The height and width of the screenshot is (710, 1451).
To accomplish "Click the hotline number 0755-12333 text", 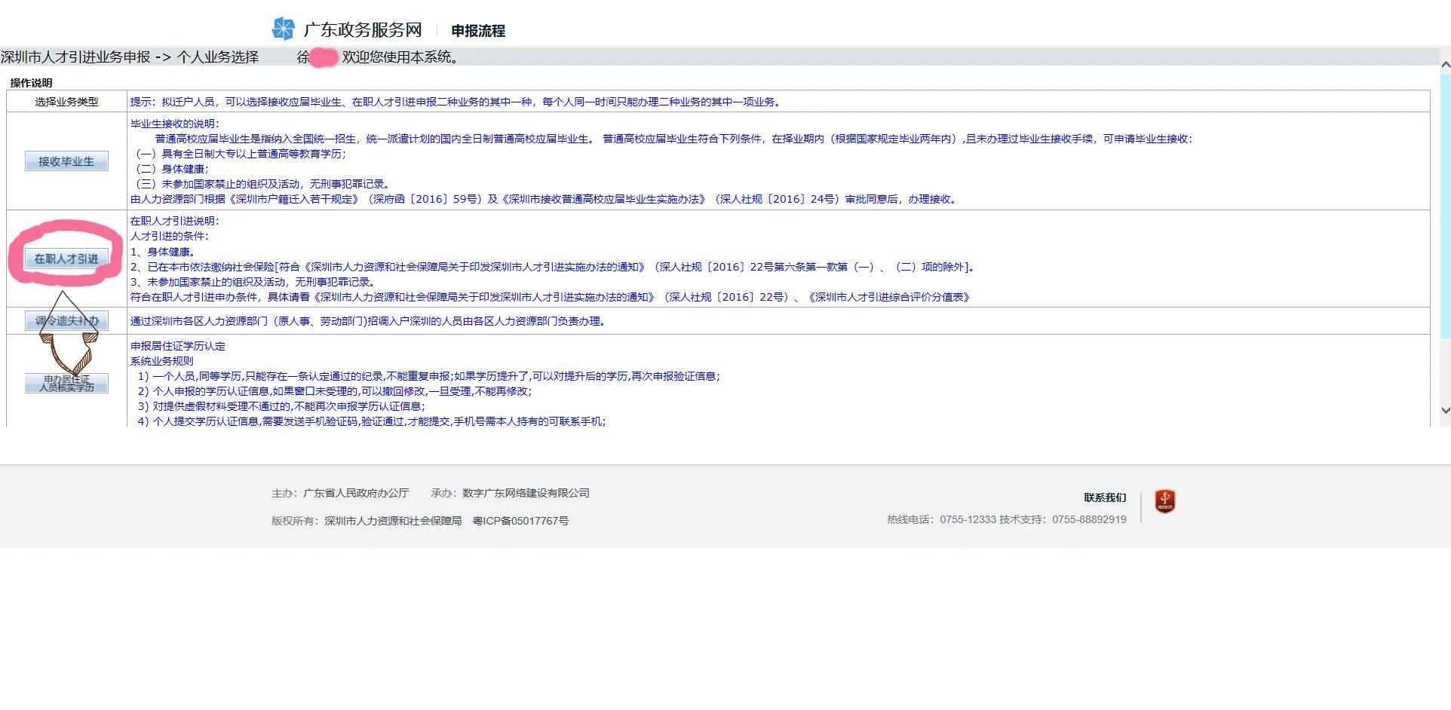I will coord(968,519).
